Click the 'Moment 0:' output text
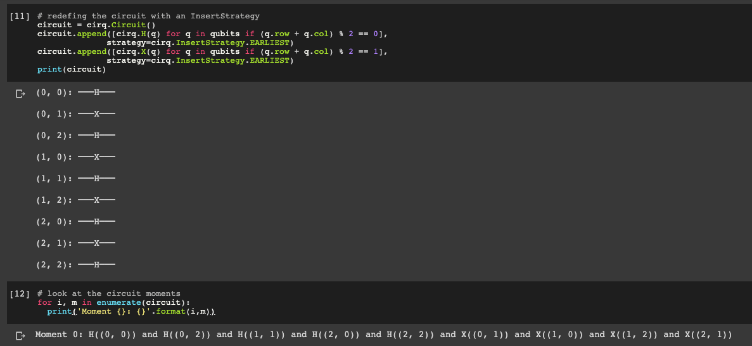The width and height of the screenshot is (752, 346). tap(60, 335)
